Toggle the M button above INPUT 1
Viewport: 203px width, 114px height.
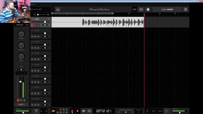click(21, 100)
